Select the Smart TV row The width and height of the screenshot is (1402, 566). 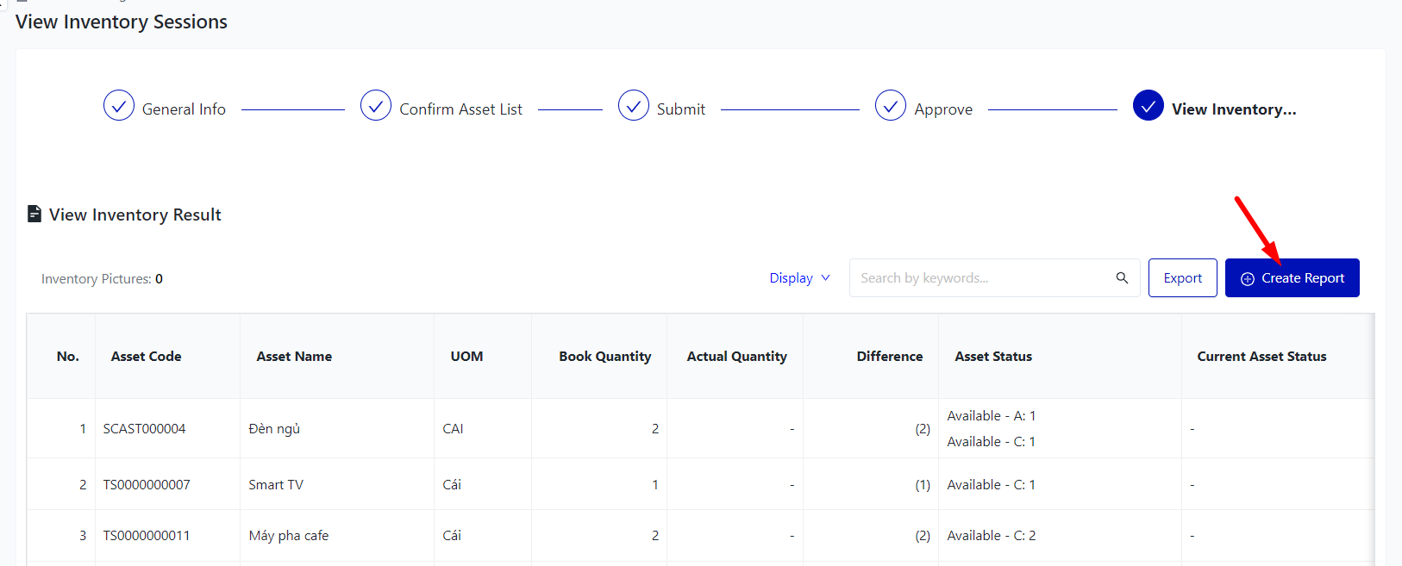coord(276,484)
